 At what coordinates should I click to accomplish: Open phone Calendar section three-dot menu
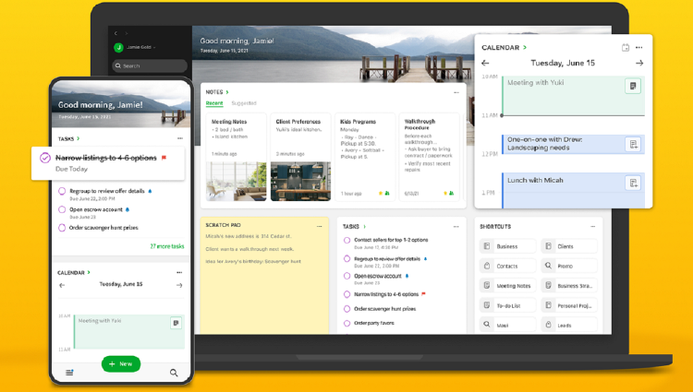179,272
